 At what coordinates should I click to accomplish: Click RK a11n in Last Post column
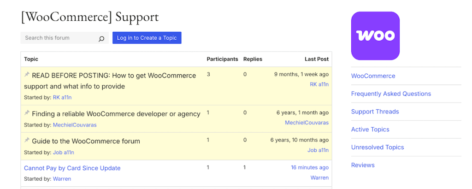point(319,84)
